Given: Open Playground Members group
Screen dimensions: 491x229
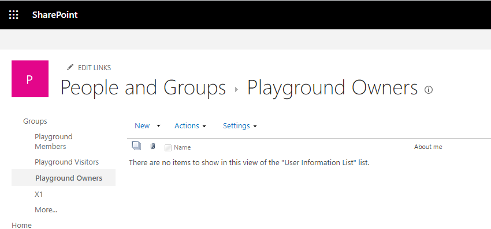Looking at the screenshot, I should [54, 142].
